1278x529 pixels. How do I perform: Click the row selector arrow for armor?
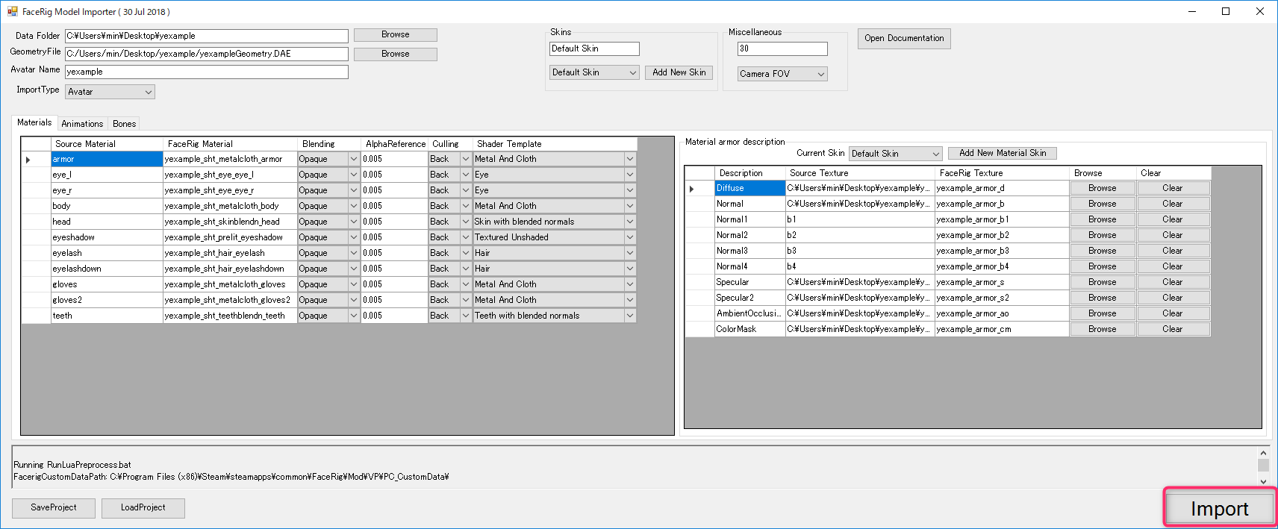tap(28, 160)
